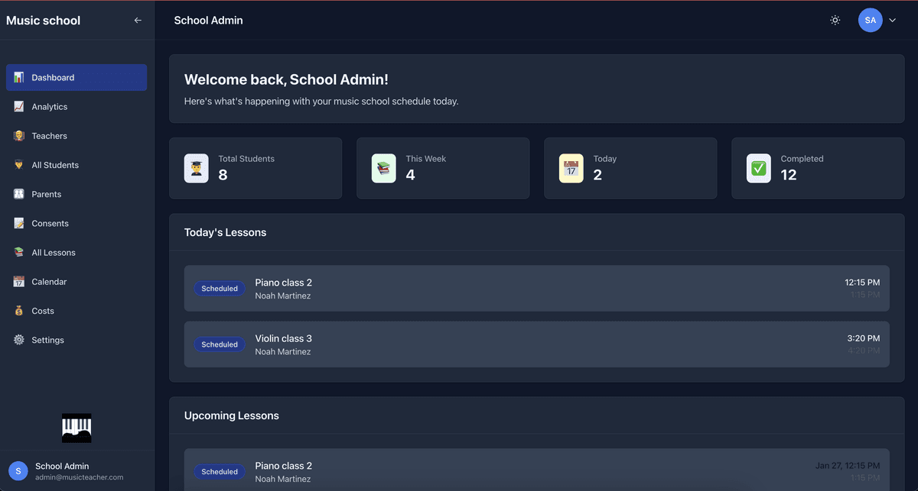Click the All Lessons books icon

pos(18,251)
